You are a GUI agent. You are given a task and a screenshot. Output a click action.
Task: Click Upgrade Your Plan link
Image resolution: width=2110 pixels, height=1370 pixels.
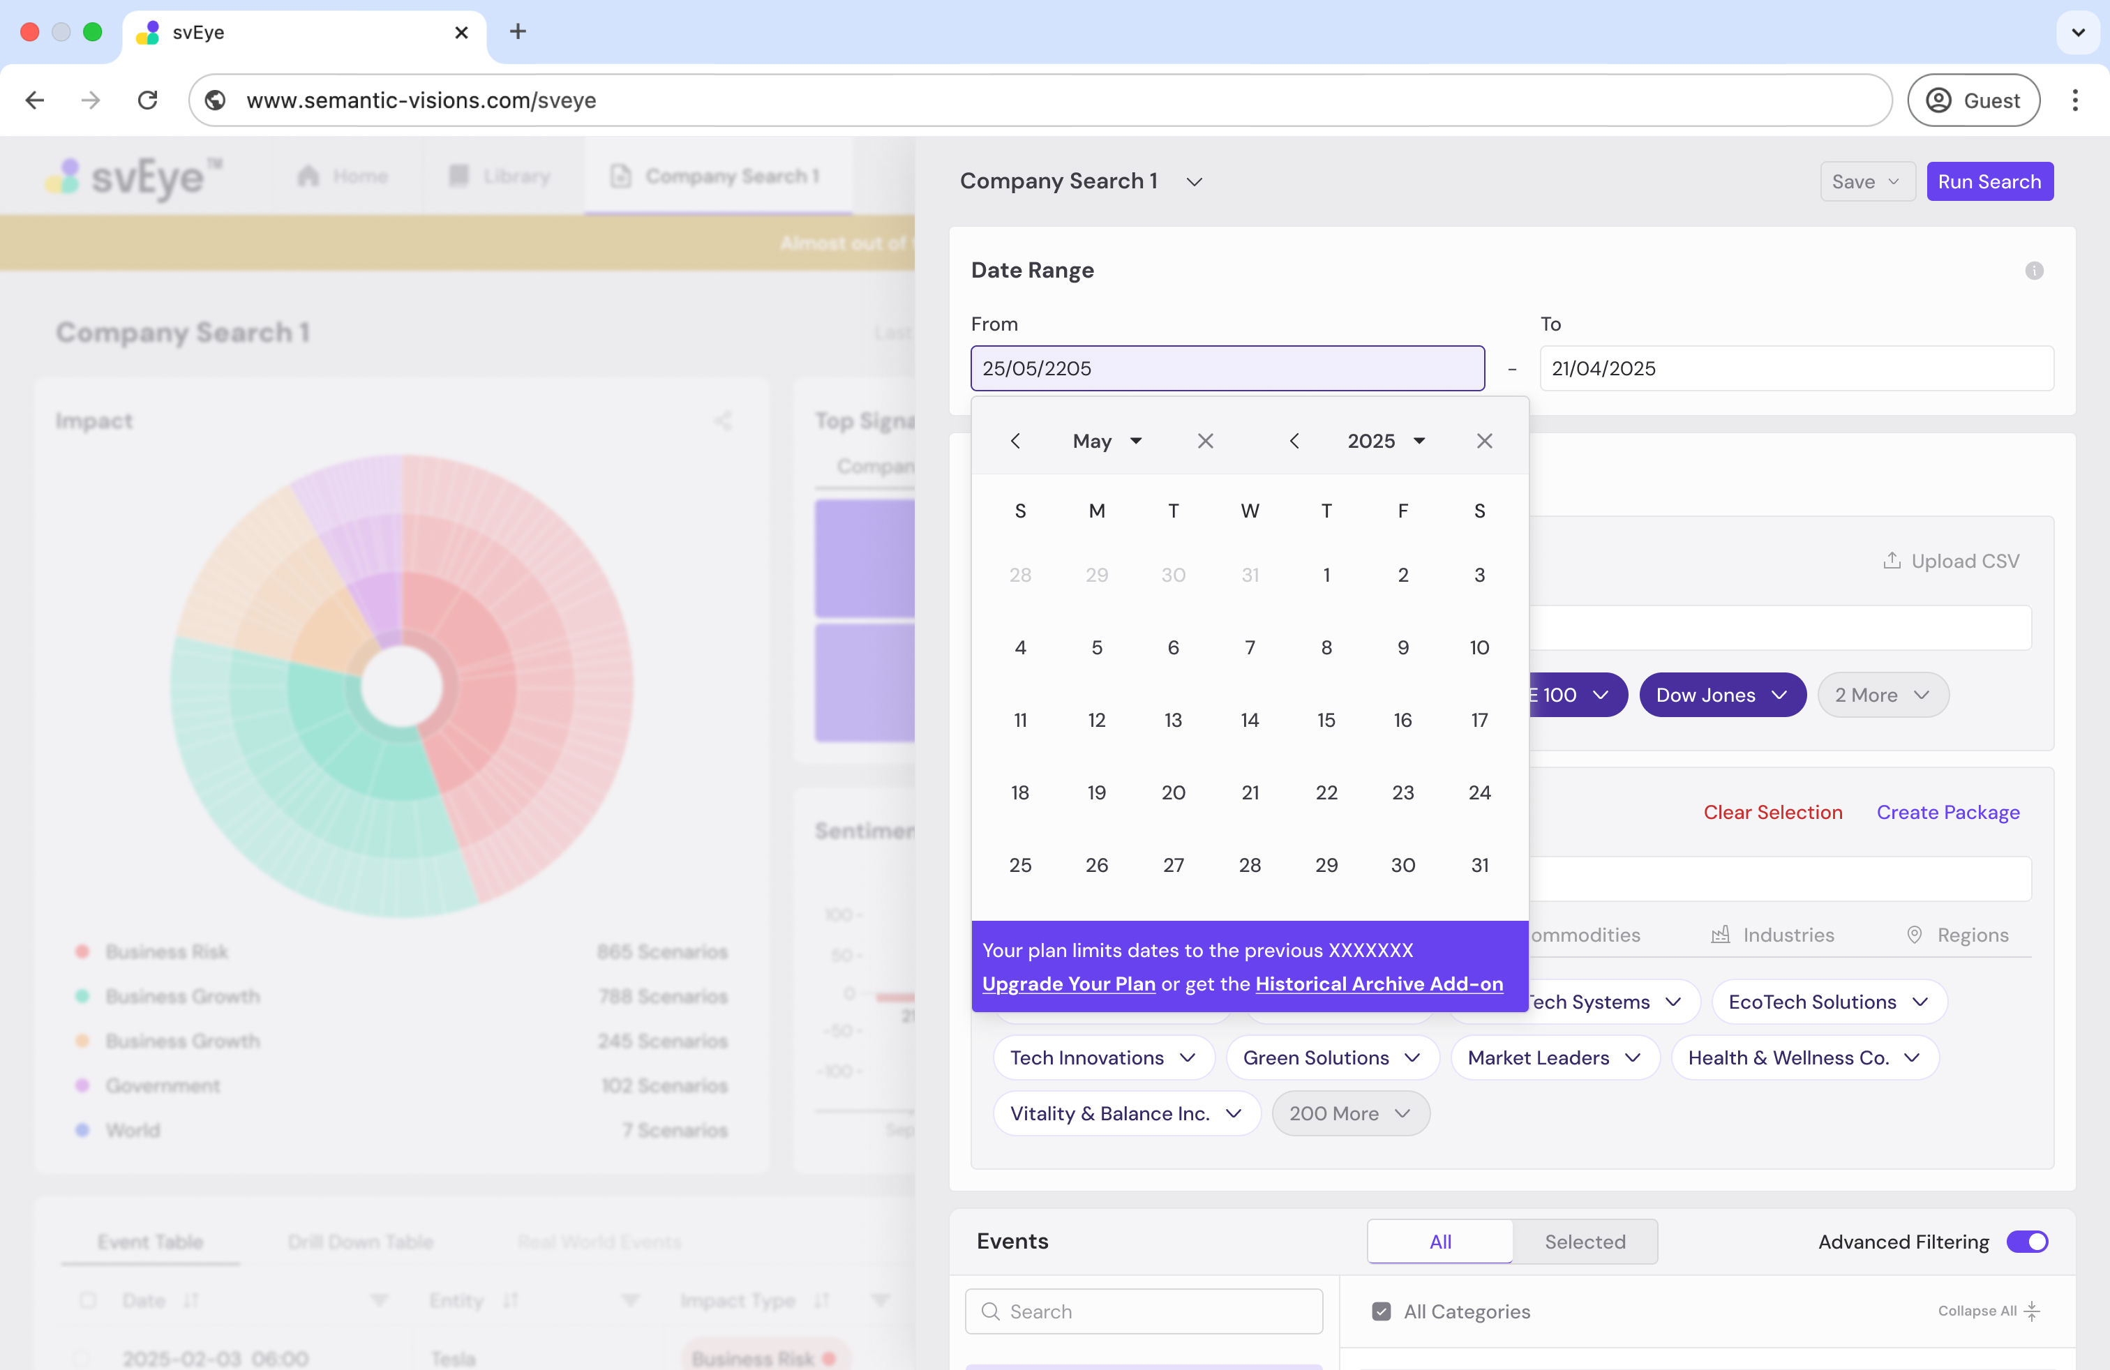pyautogui.click(x=1068, y=984)
